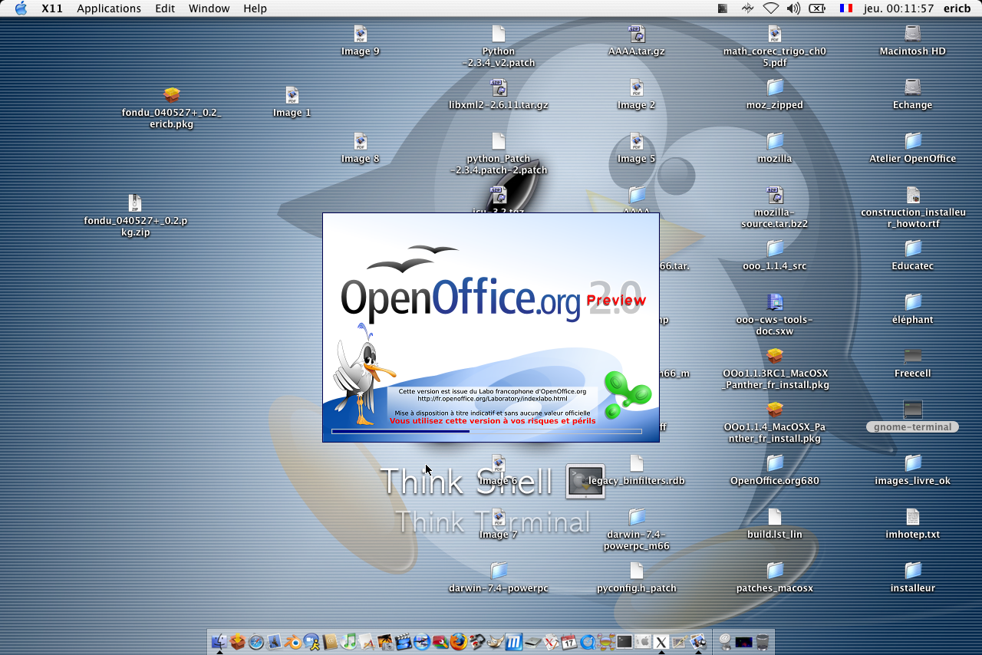Open the Apple menu
This screenshot has height=655, width=982.
[21, 8]
